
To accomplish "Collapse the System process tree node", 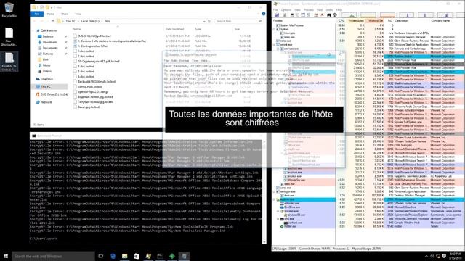I will (x=275, y=29).
